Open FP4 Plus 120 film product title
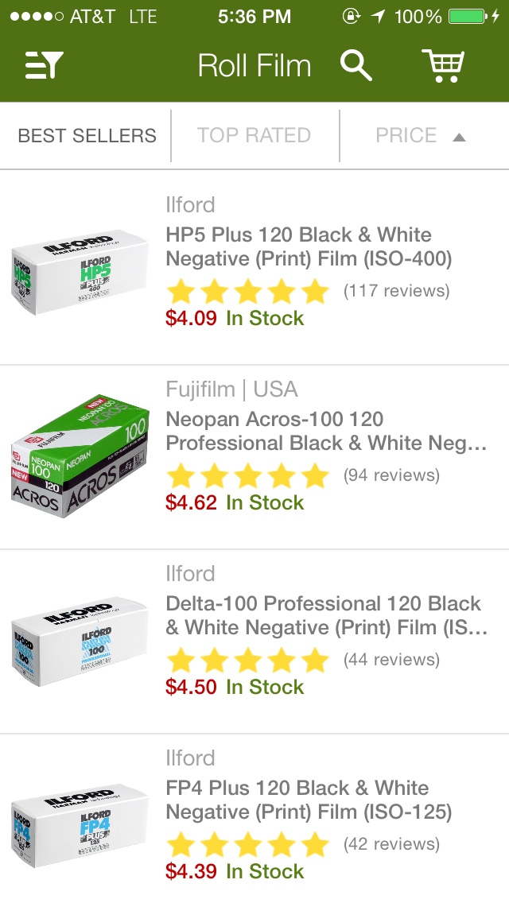Viewport: 509px width, 903px height. 309,800
